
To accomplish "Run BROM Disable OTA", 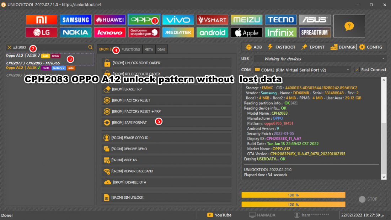I will [x=166, y=182].
